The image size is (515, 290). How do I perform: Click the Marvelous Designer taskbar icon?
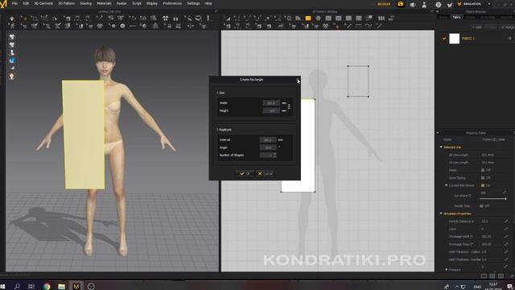click(76, 286)
